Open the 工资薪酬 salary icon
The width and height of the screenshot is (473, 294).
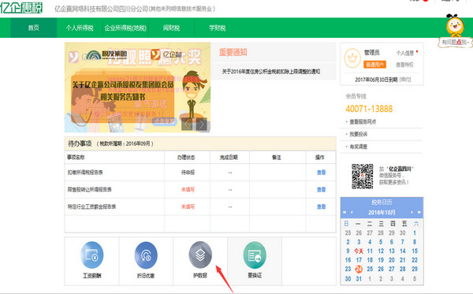coord(92,255)
